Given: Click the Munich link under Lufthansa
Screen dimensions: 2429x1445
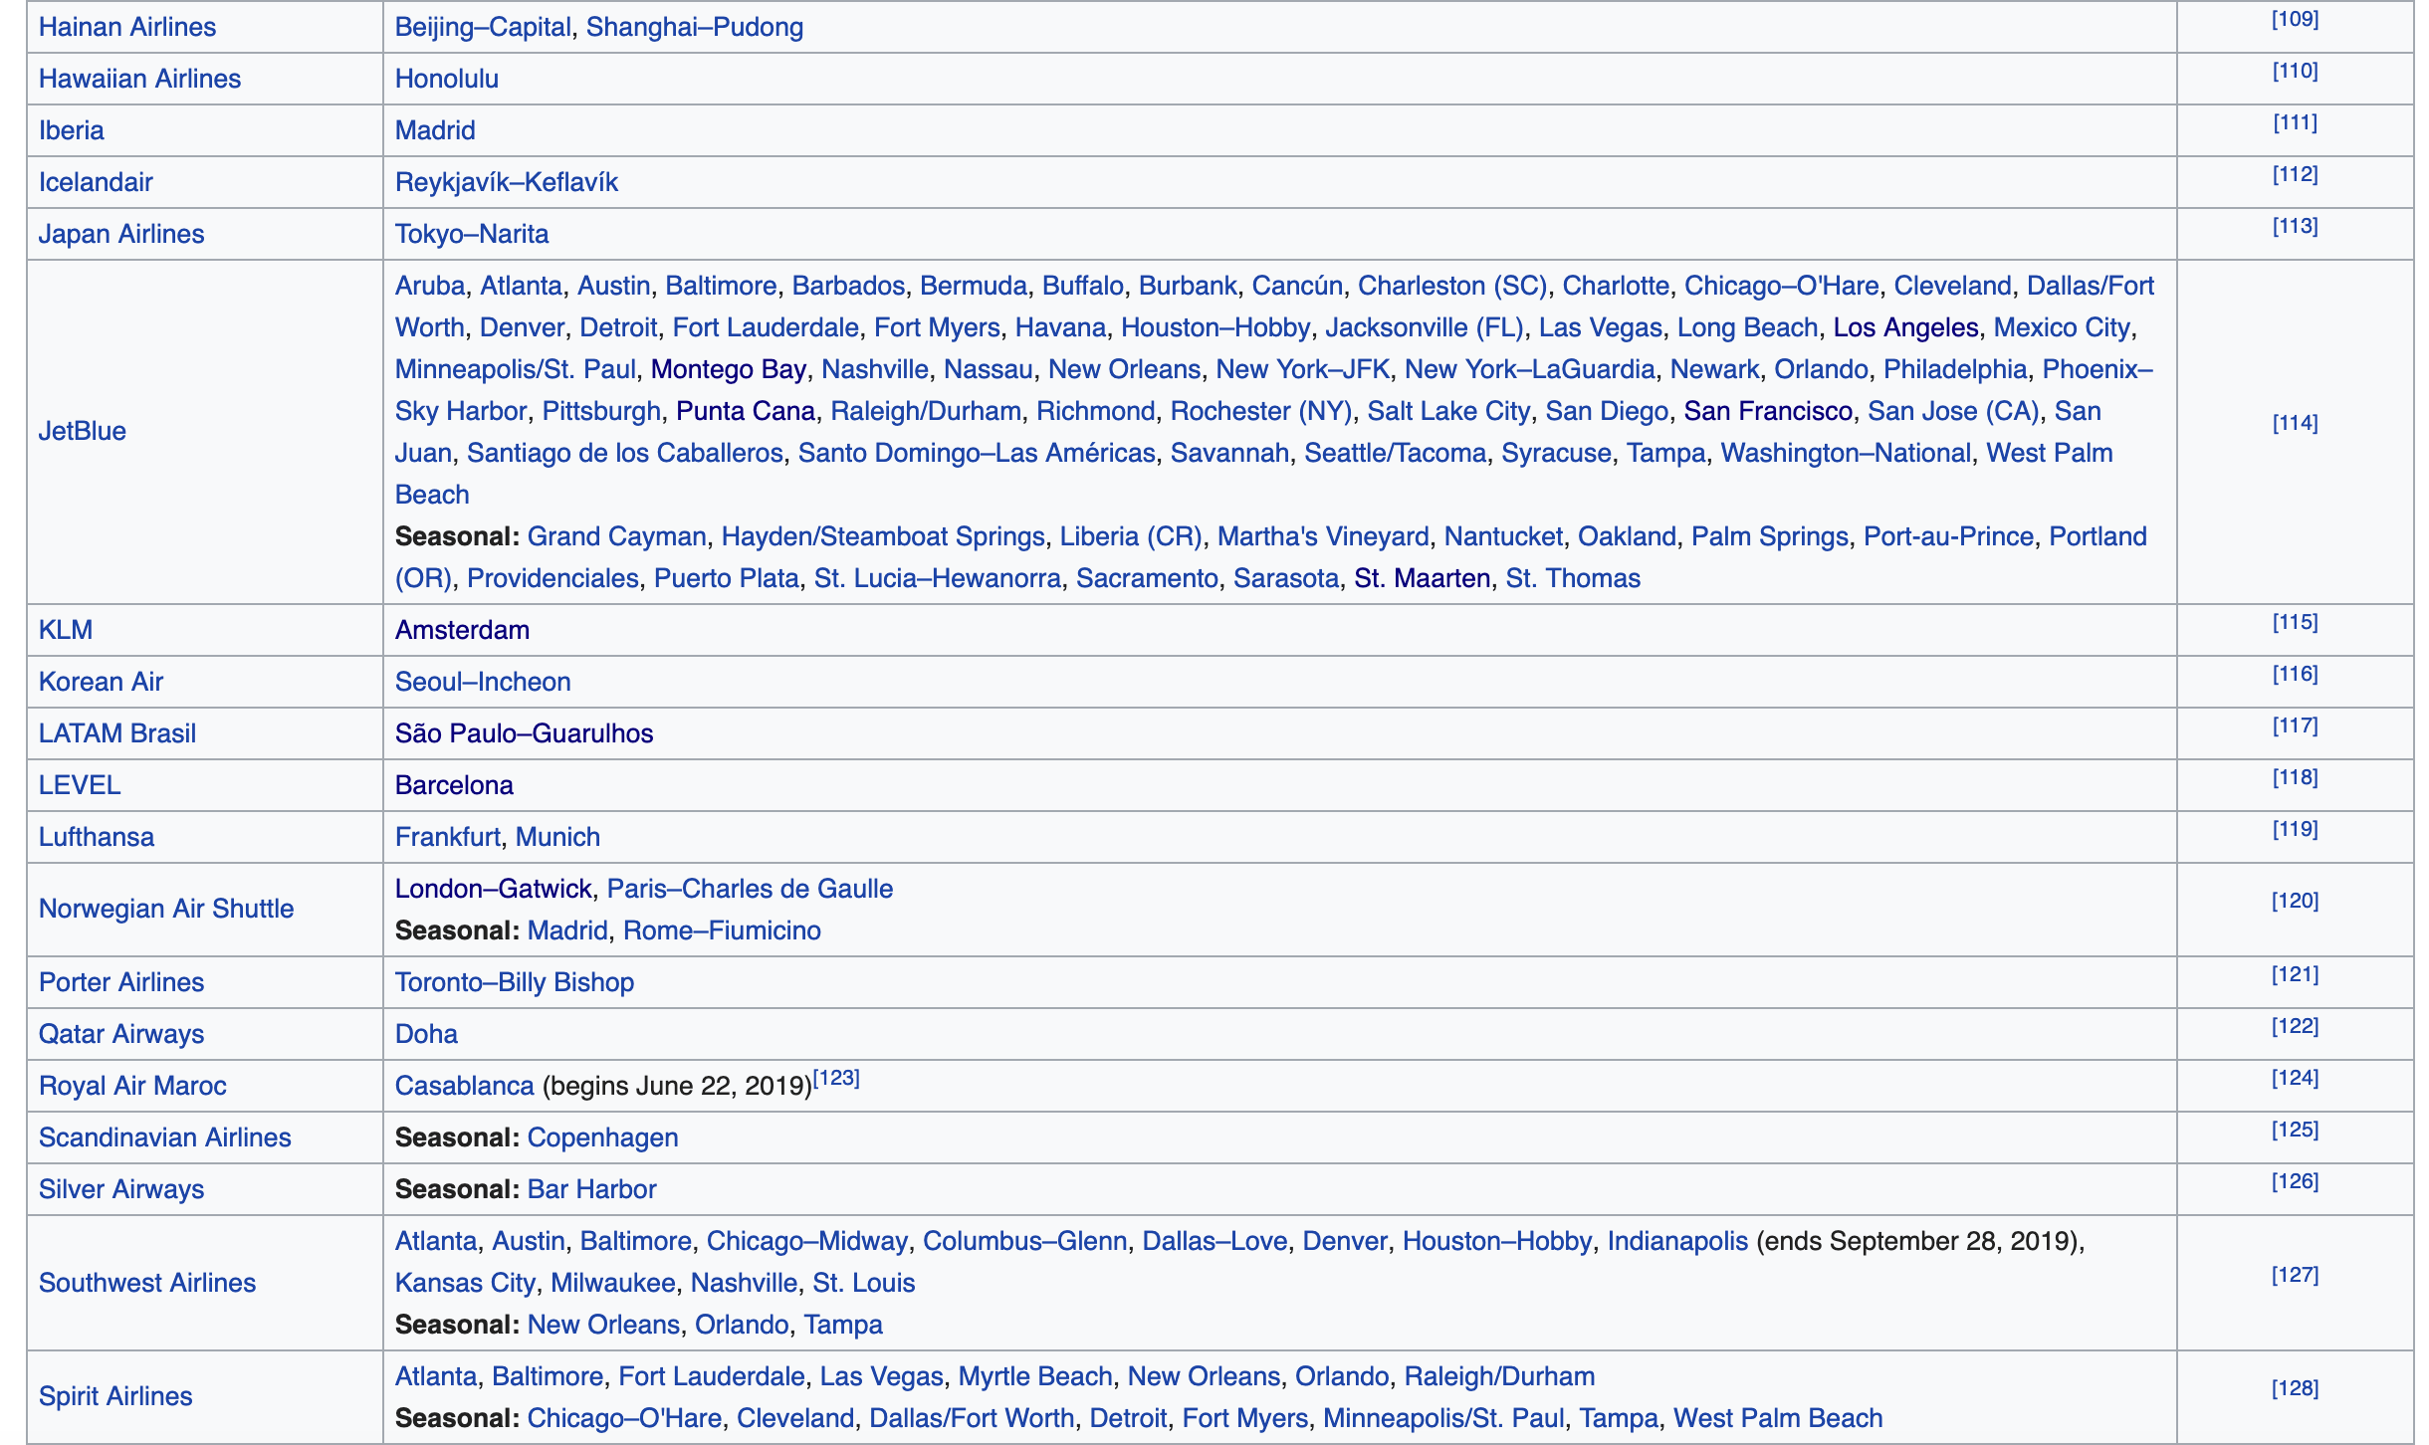Looking at the screenshot, I should [x=557, y=837].
